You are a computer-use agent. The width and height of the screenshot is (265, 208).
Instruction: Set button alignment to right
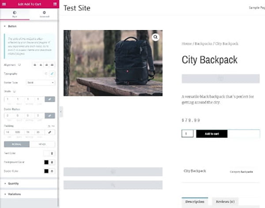pyautogui.click(x=46, y=65)
